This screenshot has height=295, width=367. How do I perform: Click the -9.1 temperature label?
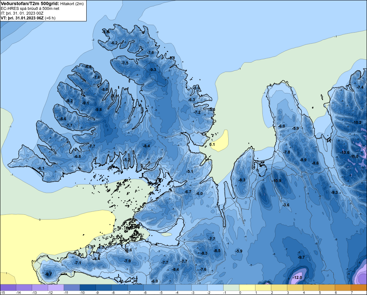(86, 103)
